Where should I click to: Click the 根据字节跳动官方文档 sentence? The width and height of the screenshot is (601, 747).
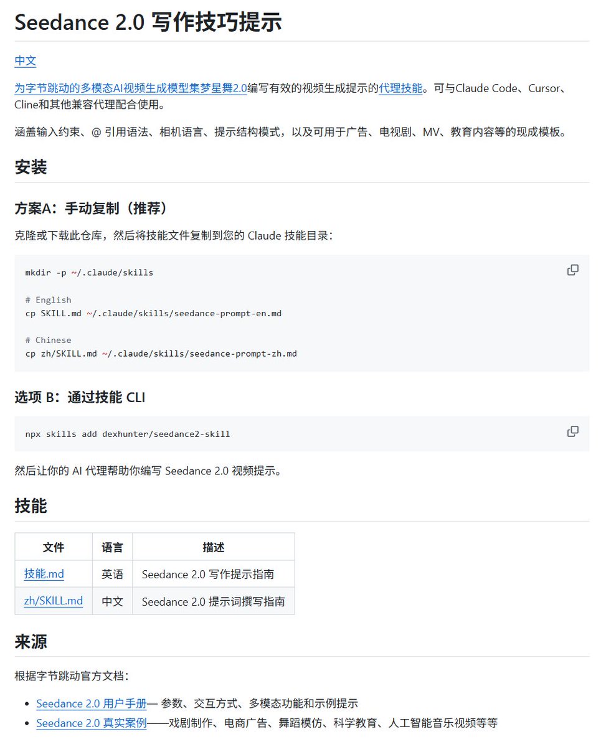(72, 676)
